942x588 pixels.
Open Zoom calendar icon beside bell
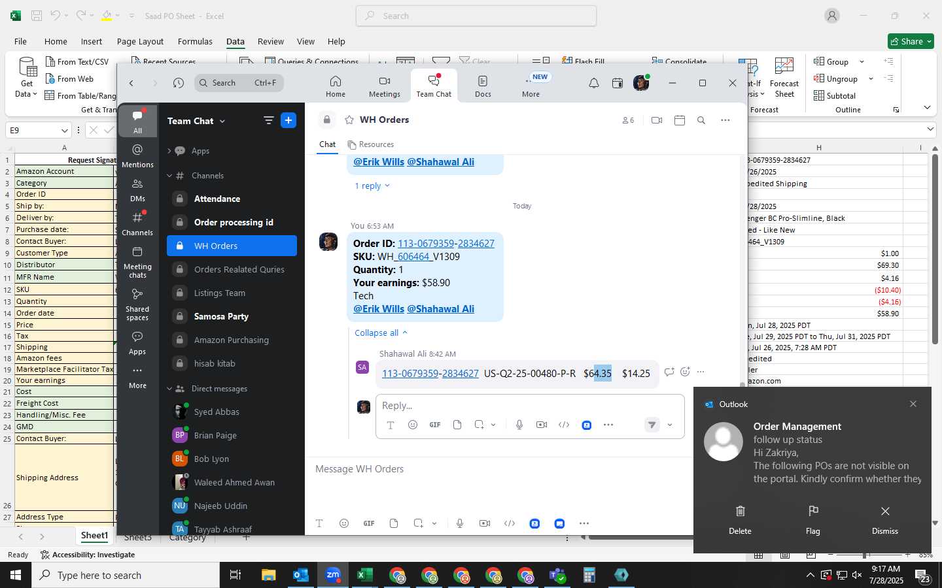(x=617, y=83)
